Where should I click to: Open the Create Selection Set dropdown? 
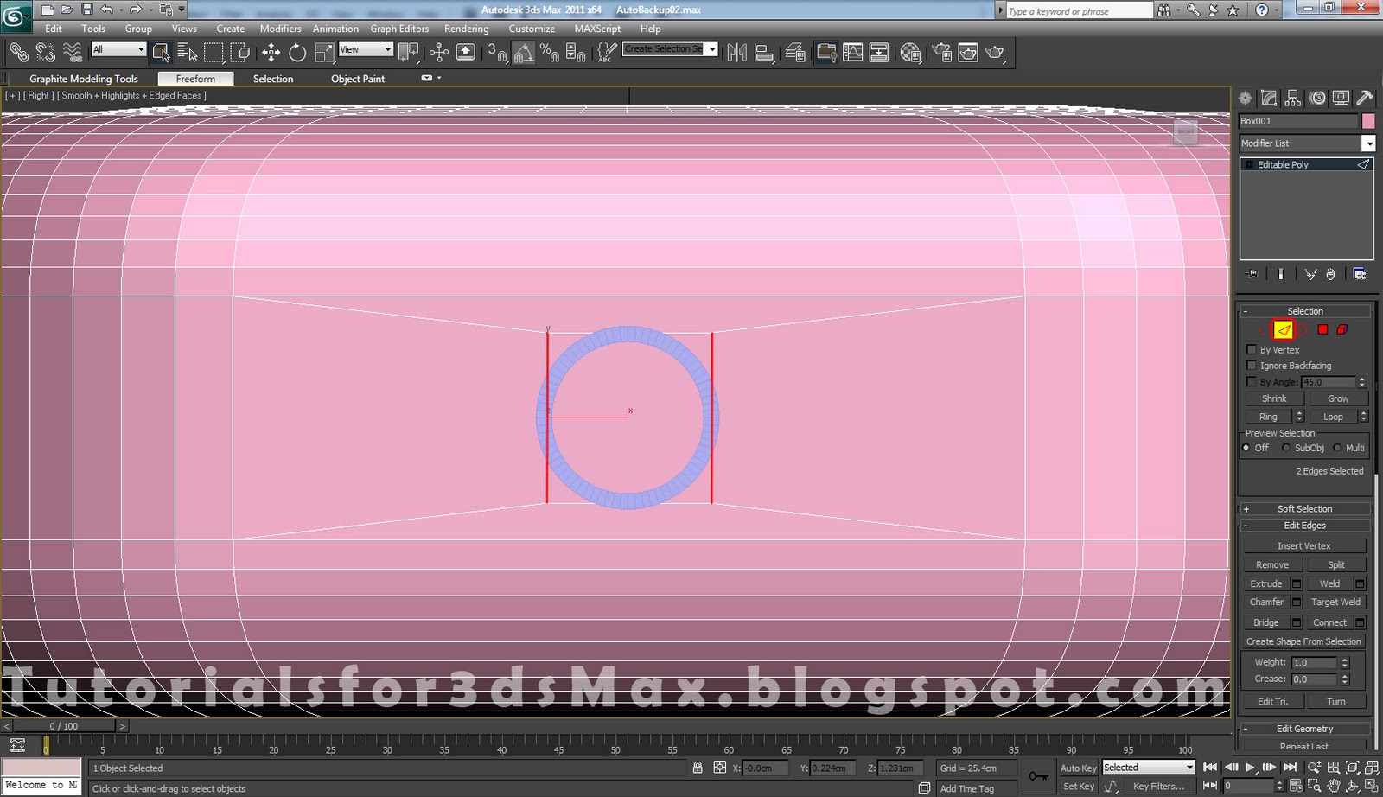pos(670,49)
